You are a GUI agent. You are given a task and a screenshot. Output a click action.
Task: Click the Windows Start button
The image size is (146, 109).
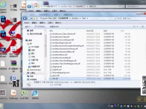[1, 106]
